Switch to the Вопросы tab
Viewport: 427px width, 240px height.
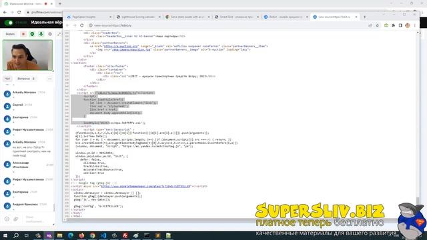point(26,79)
